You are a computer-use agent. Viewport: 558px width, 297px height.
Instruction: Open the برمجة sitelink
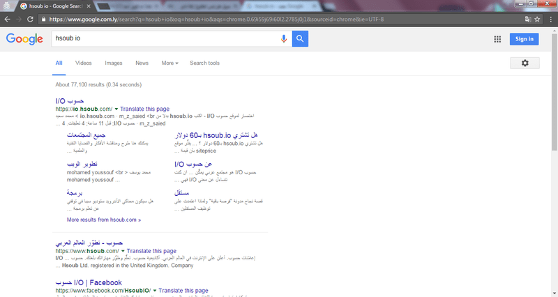(x=75, y=193)
